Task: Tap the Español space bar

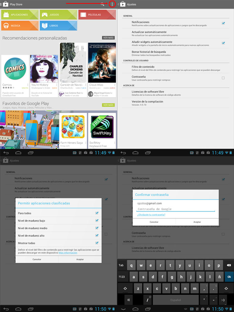Action: pos(176,300)
